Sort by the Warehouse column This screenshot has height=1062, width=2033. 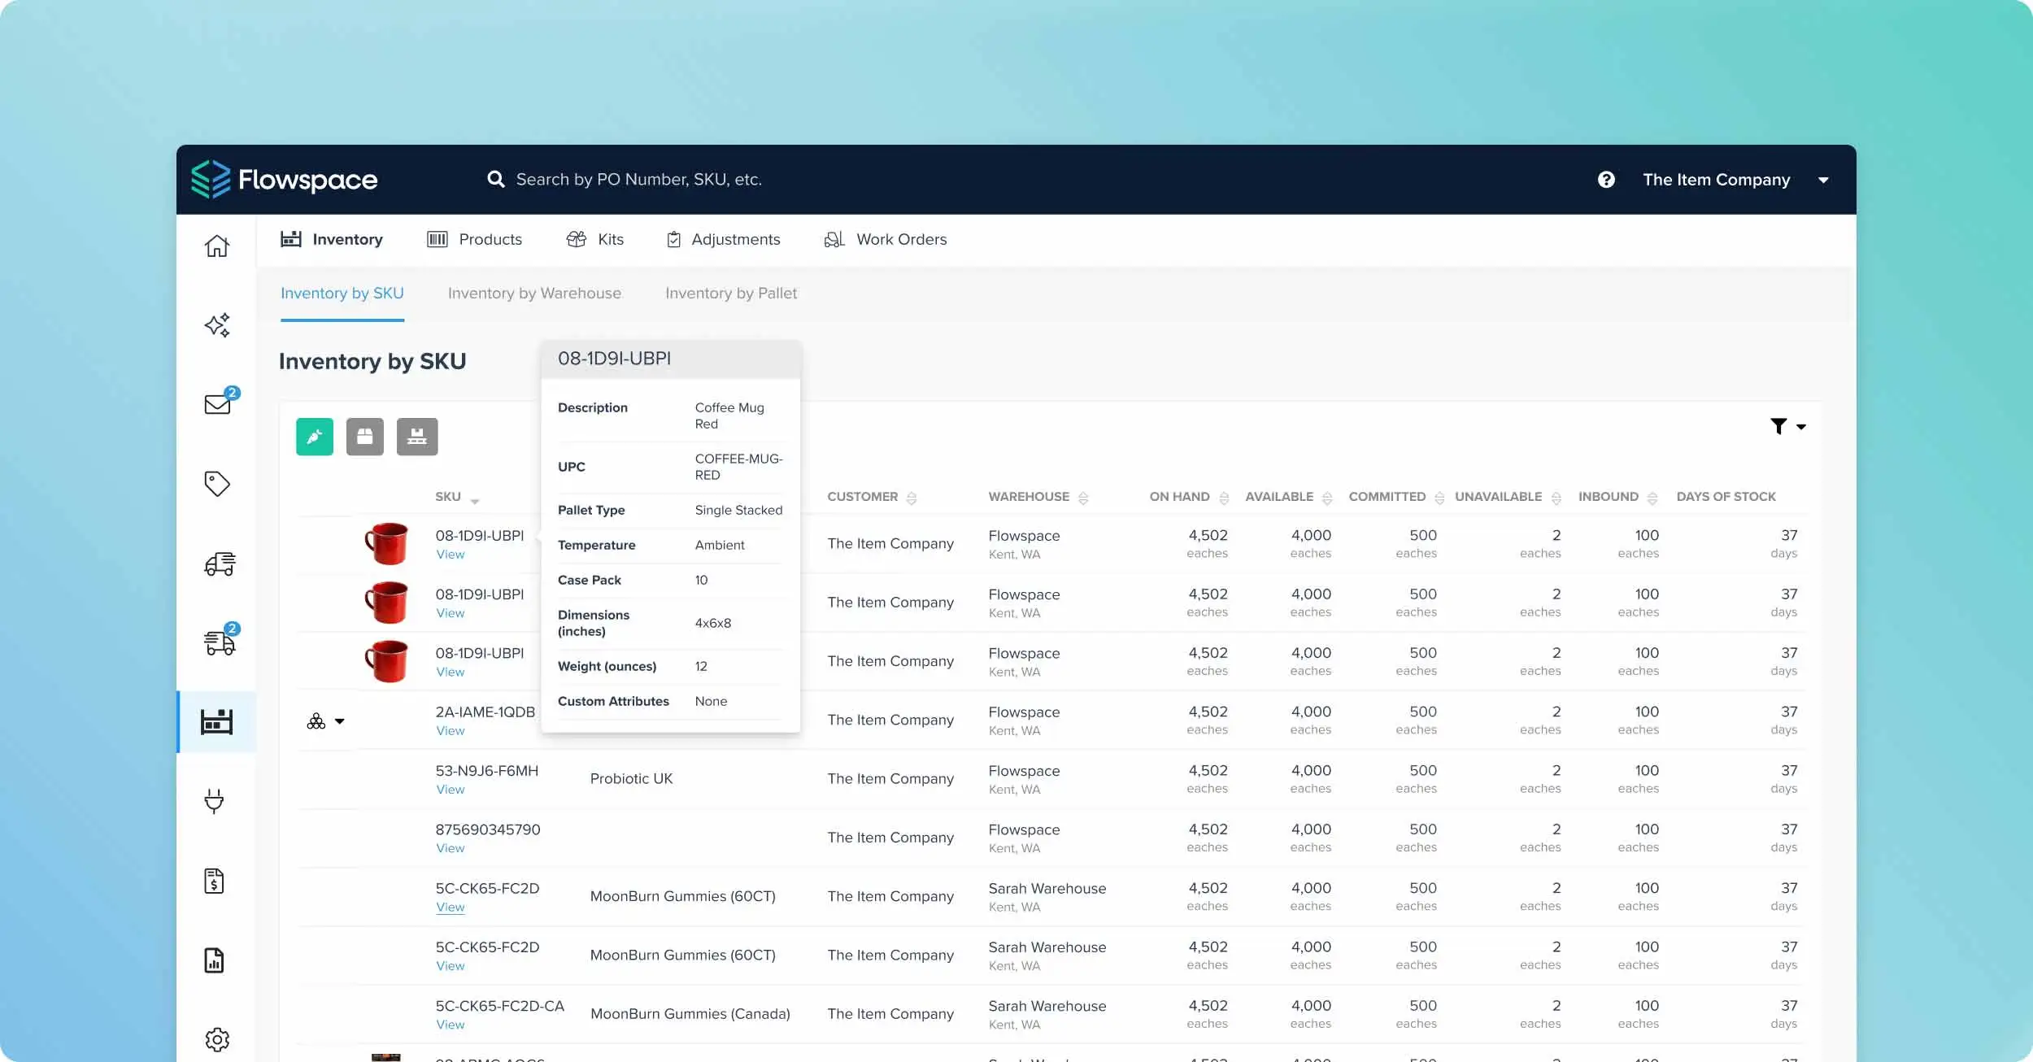(x=1083, y=498)
